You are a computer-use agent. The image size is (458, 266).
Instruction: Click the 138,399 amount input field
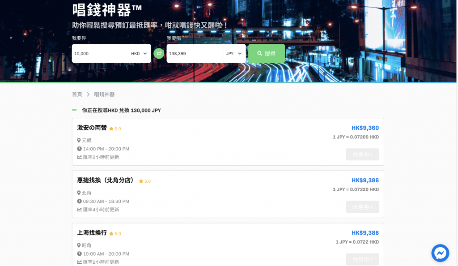tap(194, 54)
